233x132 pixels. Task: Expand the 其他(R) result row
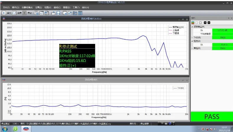coord(192,48)
